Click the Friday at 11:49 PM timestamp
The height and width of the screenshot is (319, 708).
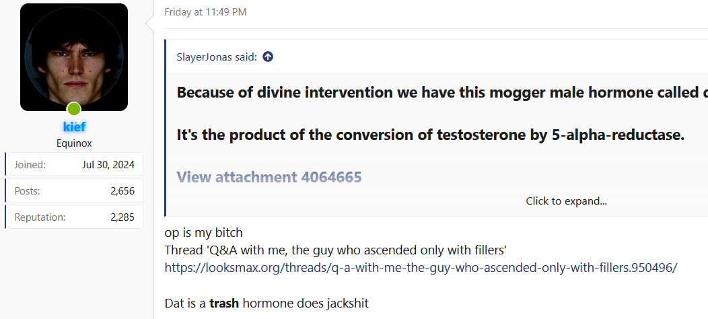point(205,12)
